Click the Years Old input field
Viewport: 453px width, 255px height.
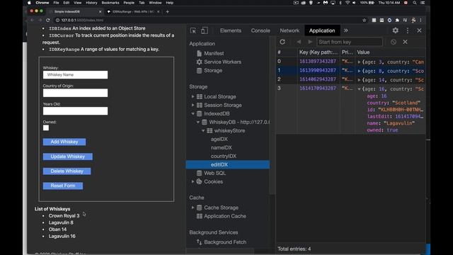click(76, 111)
